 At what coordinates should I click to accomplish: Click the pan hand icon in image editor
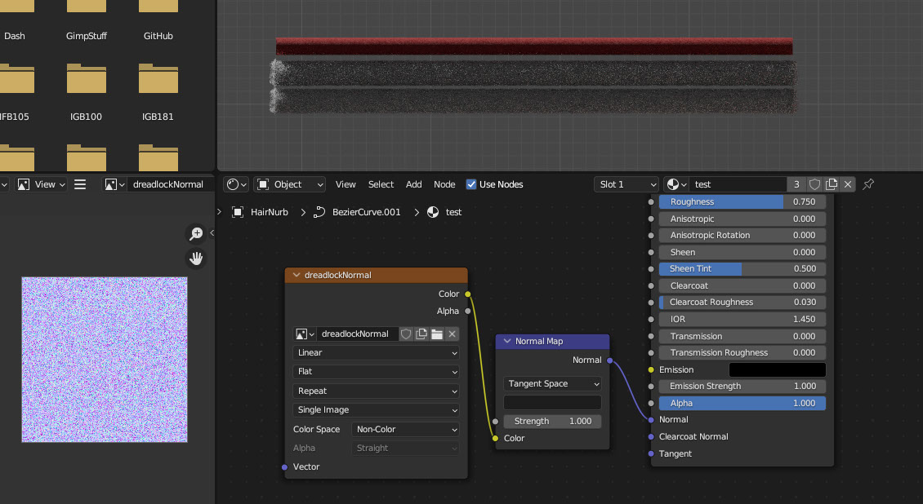pyautogui.click(x=196, y=259)
